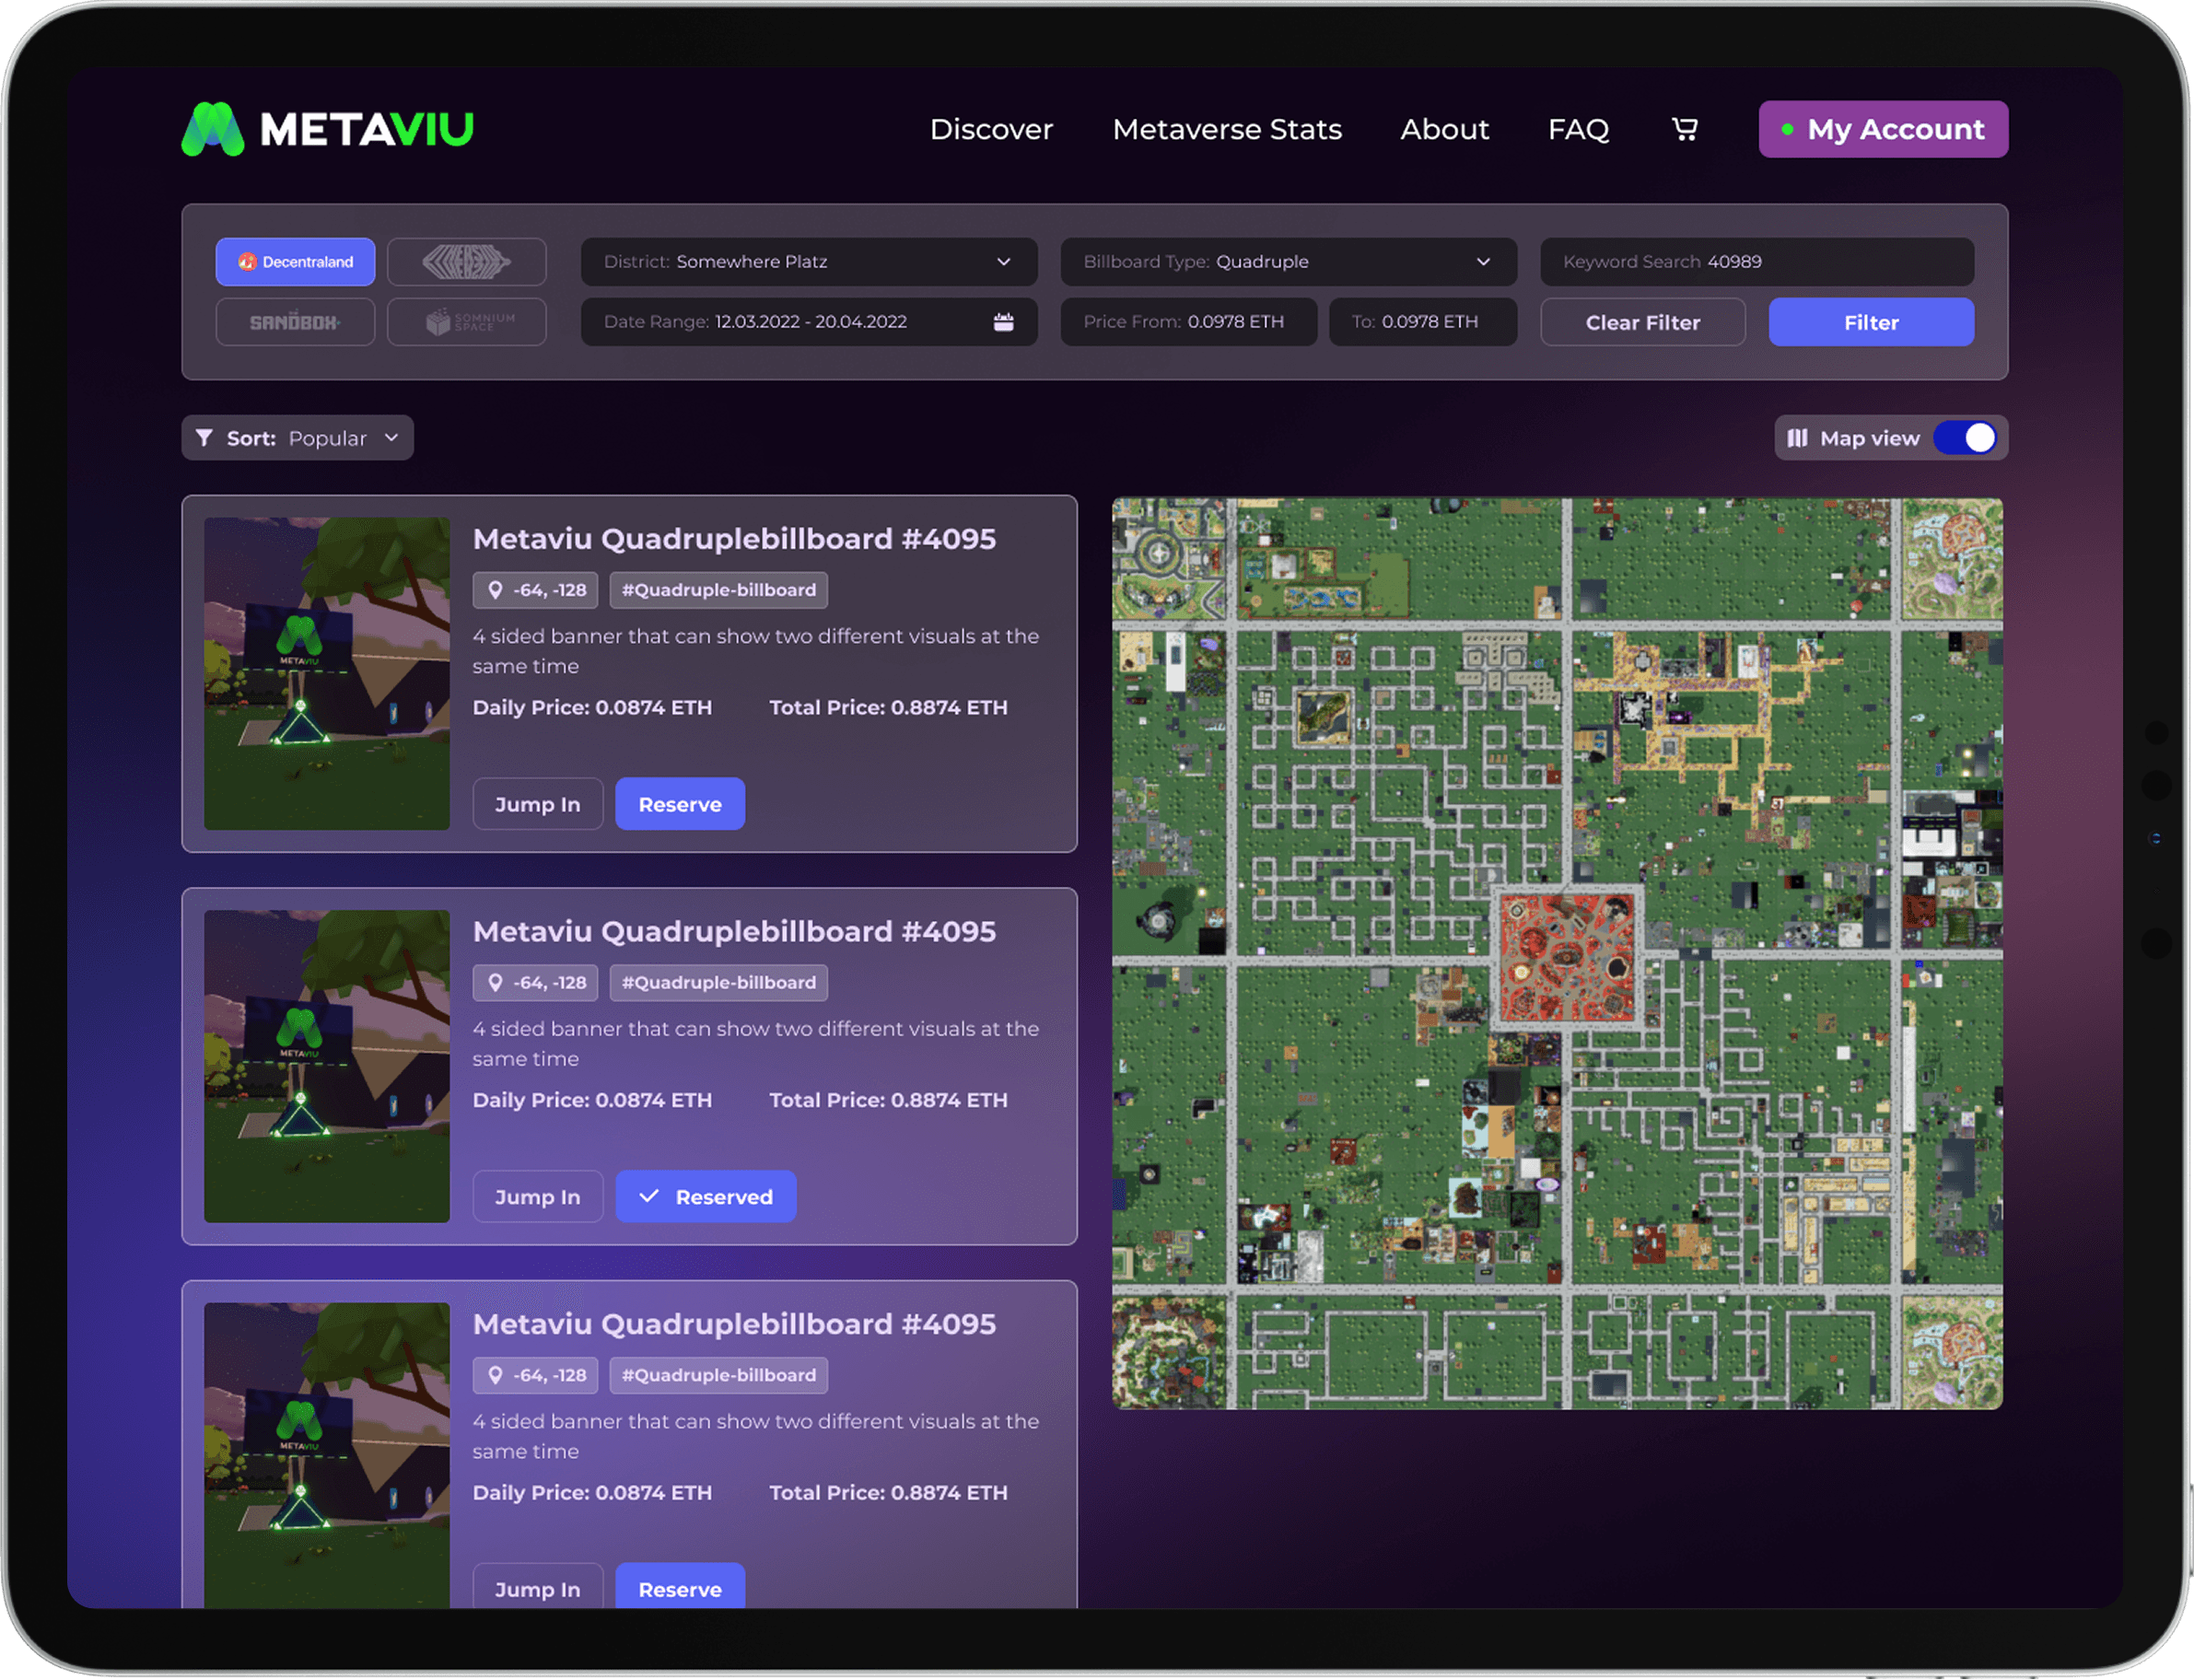
Task: Click the first listing's location pin icon
Action: point(495,590)
